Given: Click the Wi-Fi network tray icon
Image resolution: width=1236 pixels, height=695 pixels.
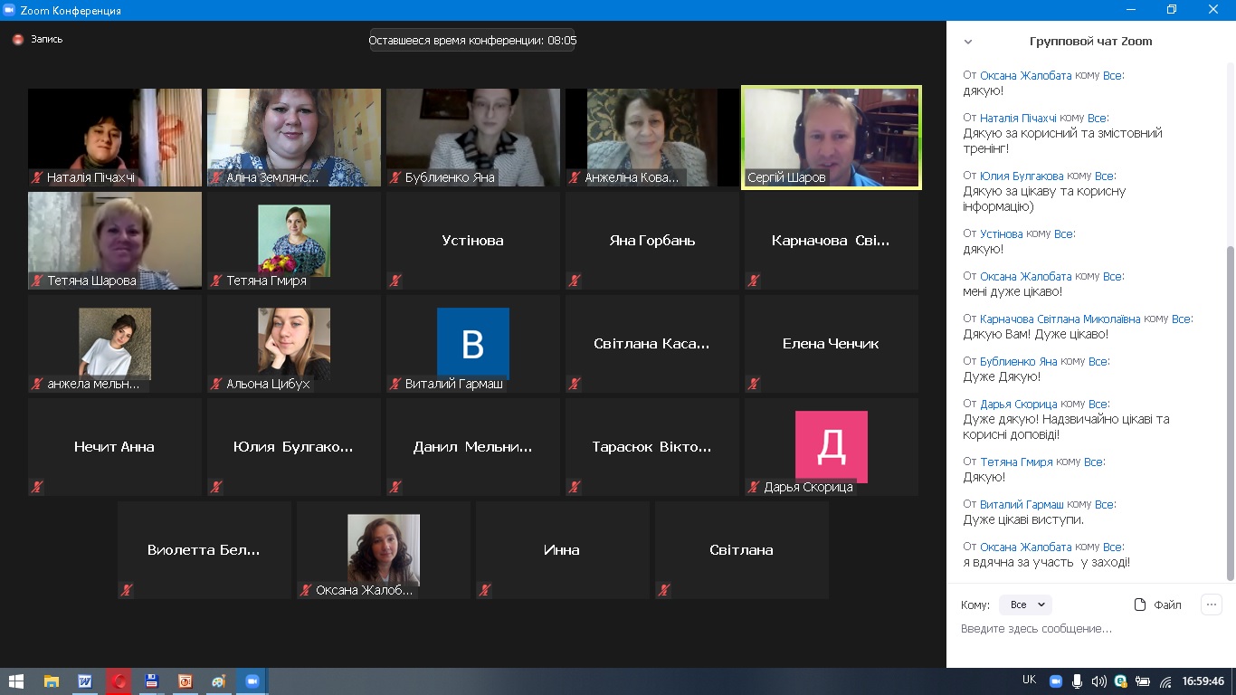Looking at the screenshot, I should click(x=1165, y=681).
